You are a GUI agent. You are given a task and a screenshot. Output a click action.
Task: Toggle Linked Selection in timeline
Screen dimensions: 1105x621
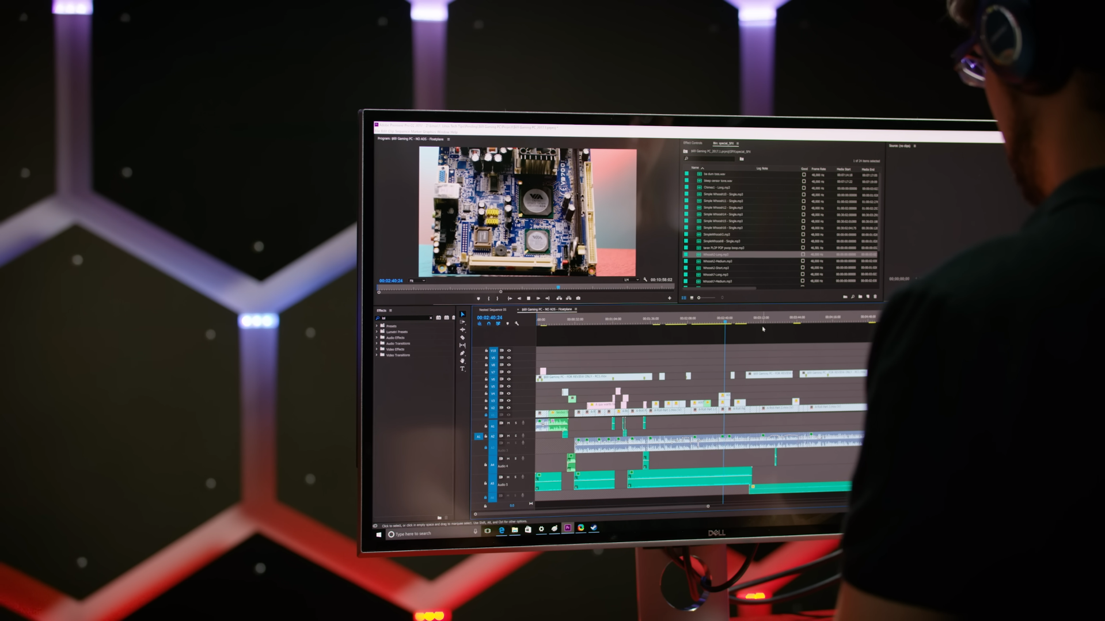(498, 324)
